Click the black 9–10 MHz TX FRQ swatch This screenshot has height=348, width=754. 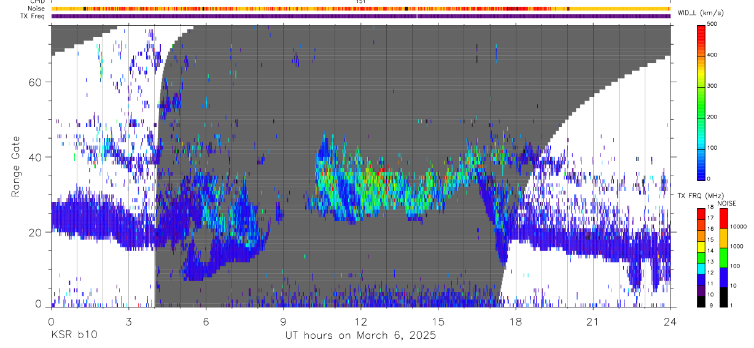701,301
